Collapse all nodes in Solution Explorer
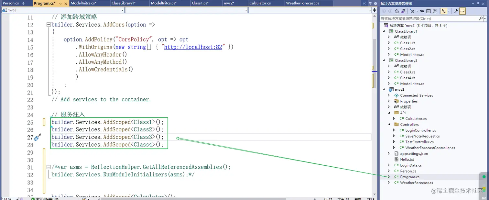489x200 pixels. pos(429,11)
